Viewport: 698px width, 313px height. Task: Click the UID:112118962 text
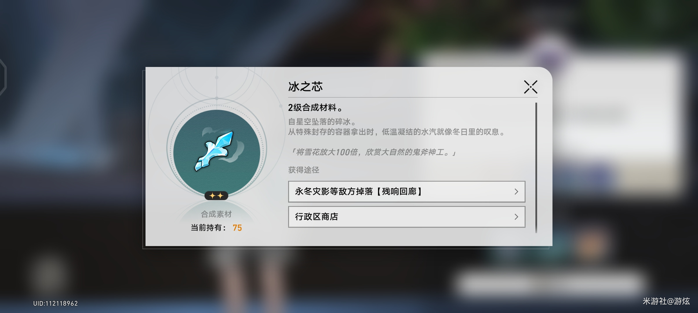click(x=55, y=303)
